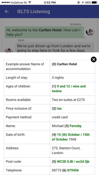Select the tax answer text

59,108
